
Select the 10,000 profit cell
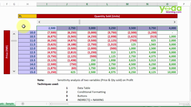tap(167, 72)
